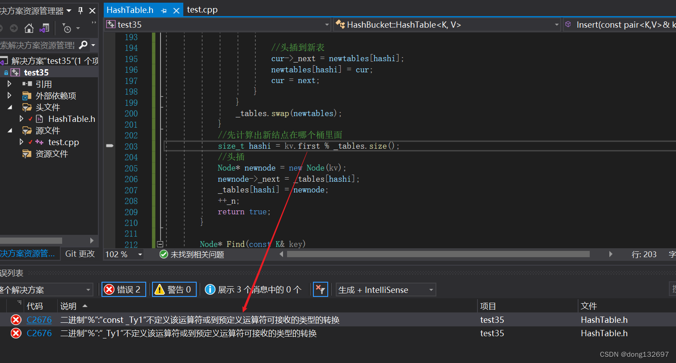Close the Solution Explorer panel

(x=92, y=10)
